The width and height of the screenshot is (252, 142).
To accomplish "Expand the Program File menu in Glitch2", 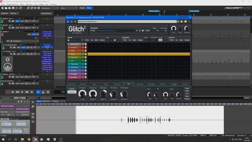I will [x=93, y=31].
